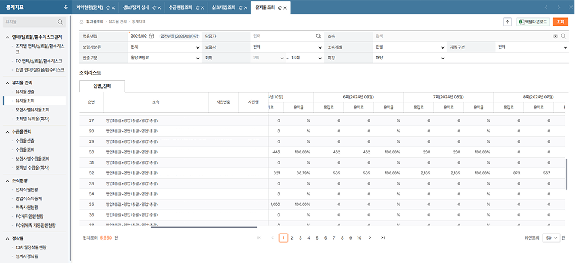Select the 인별_전체 list tab

(x=102, y=87)
